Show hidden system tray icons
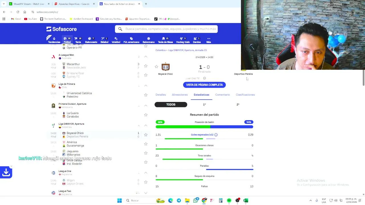This screenshot has width=365, height=205. click(x=311, y=200)
